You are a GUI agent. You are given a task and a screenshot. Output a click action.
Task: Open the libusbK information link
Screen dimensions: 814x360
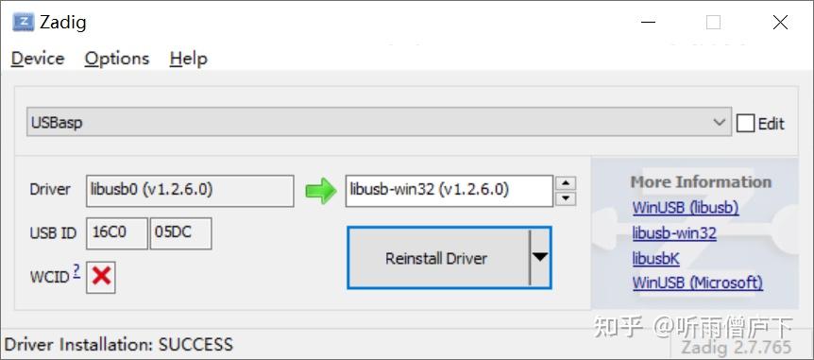coord(655,258)
